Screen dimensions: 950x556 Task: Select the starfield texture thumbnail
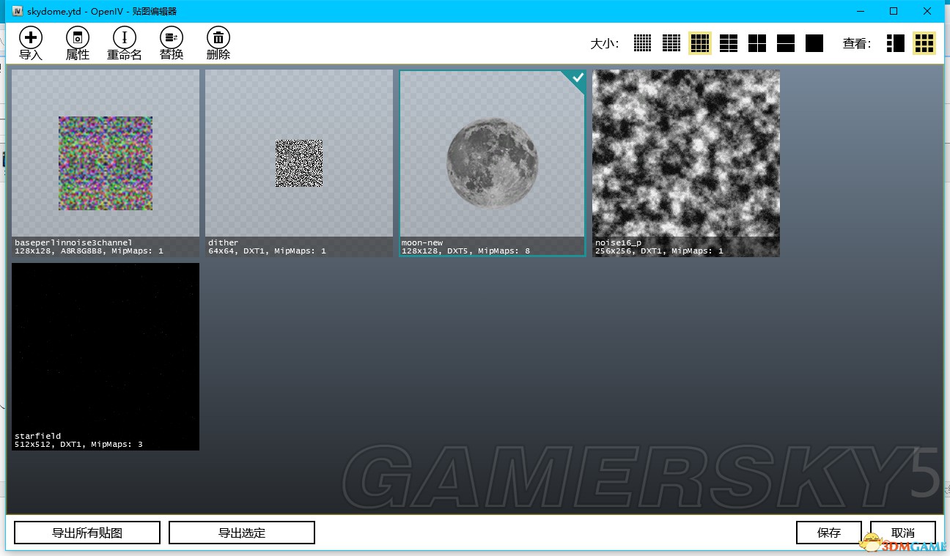(x=106, y=357)
